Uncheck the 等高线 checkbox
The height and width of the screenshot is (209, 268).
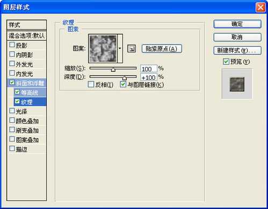[17, 92]
